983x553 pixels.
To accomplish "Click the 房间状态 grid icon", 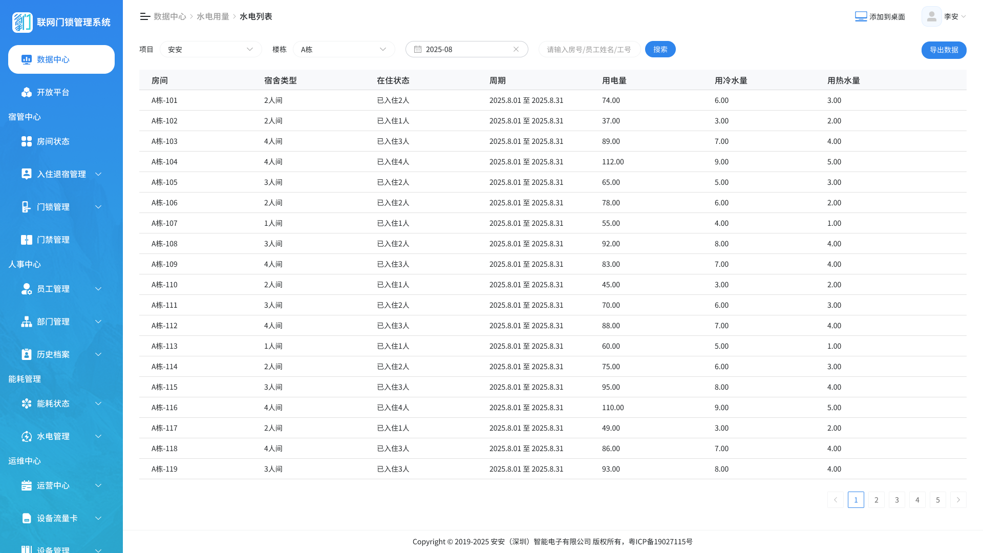I will pyautogui.click(x=27, y=141).
